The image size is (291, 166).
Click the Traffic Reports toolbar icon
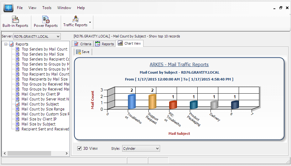coord(75,19)
